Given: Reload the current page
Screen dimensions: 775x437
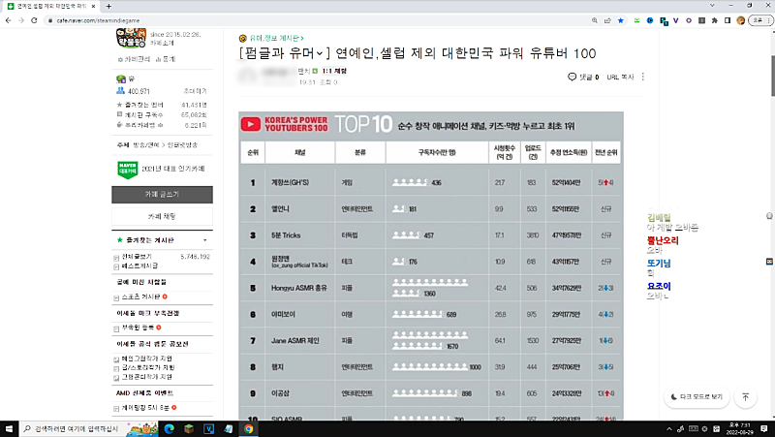Looking at the screenshot, I should [x=34, y=20].
